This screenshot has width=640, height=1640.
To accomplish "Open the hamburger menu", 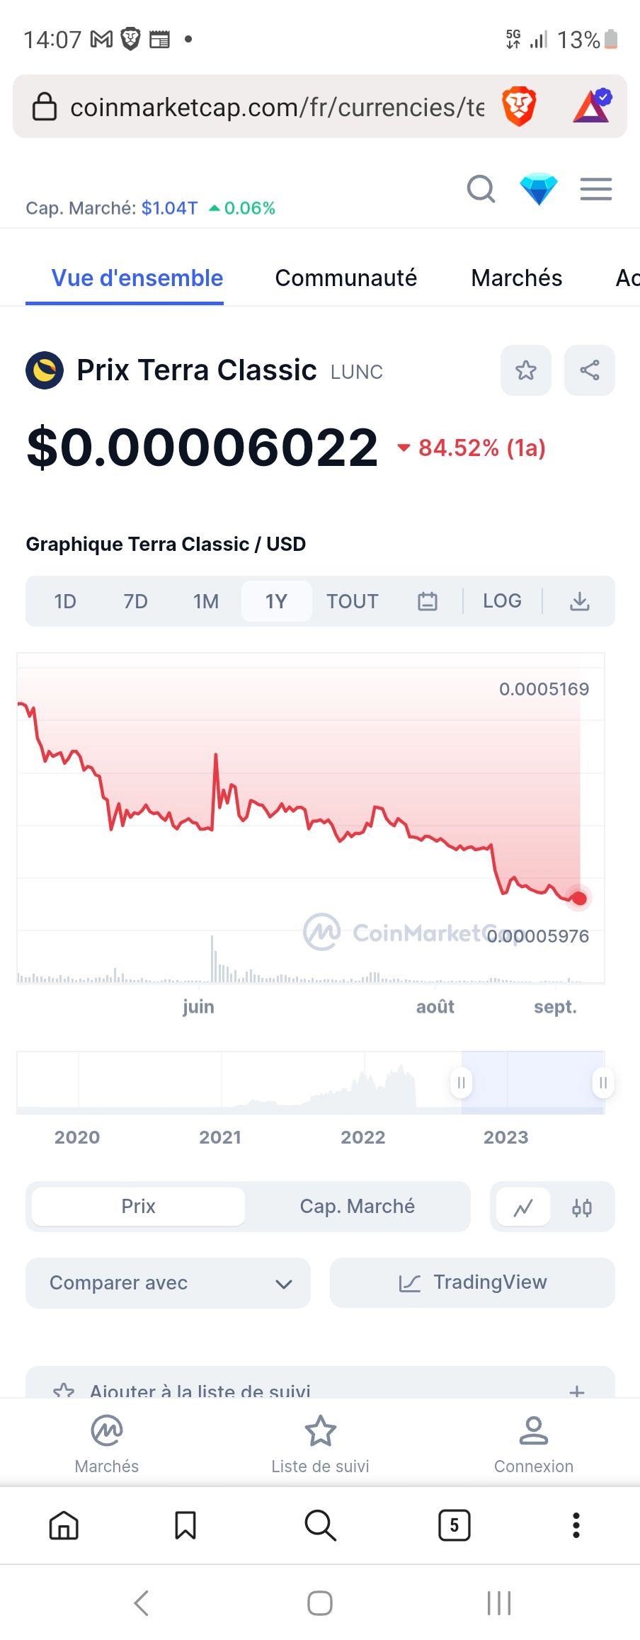I will (596, 189).
